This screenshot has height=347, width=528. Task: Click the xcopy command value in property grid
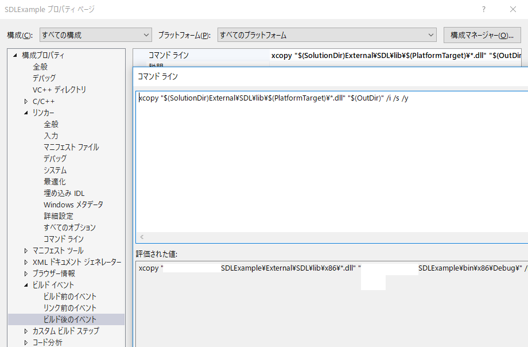396,55
